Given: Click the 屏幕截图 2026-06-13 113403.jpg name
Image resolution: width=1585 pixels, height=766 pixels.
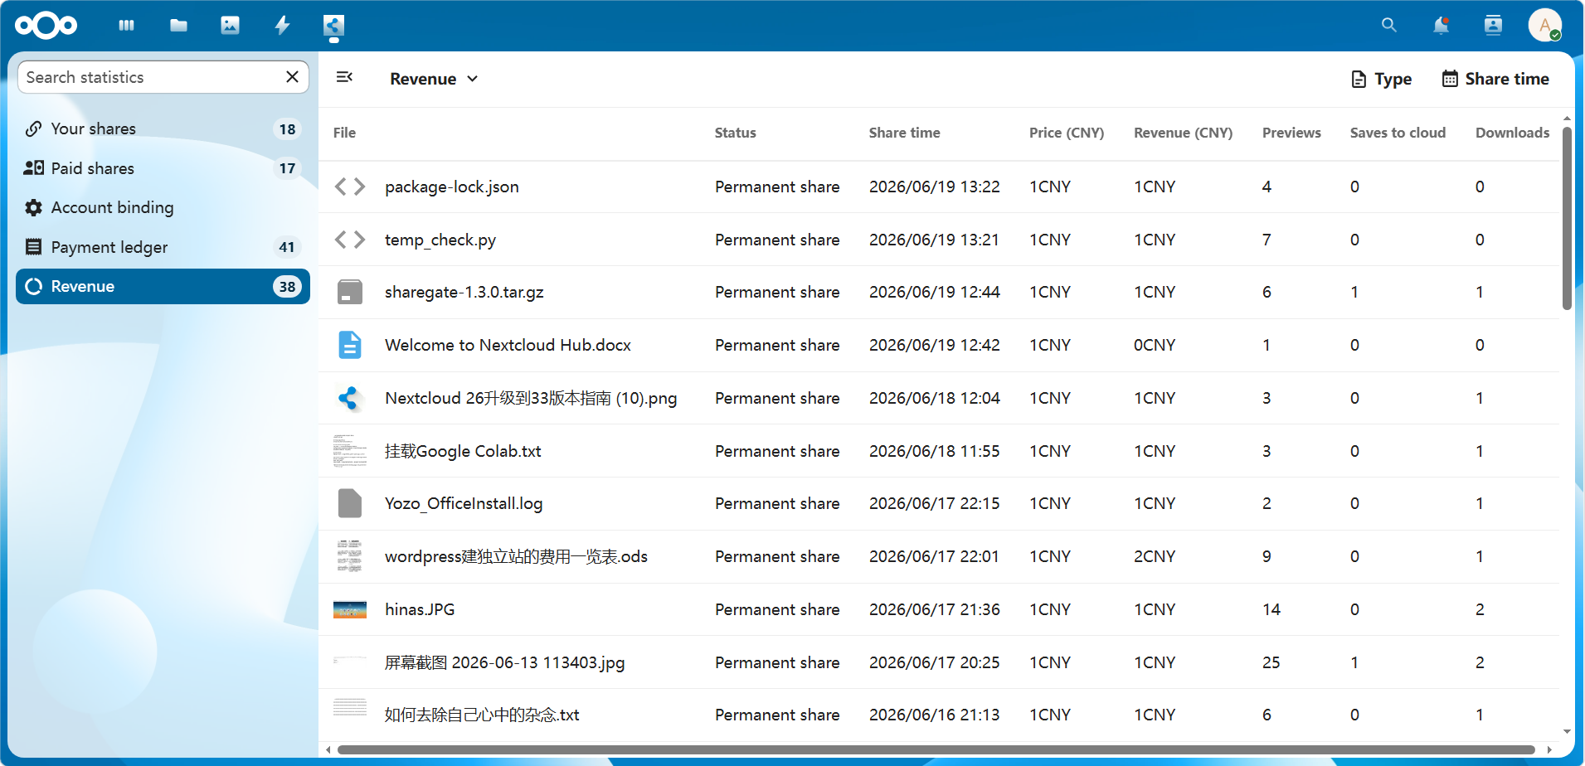Looking at the screenshot, I should [504, 662].
